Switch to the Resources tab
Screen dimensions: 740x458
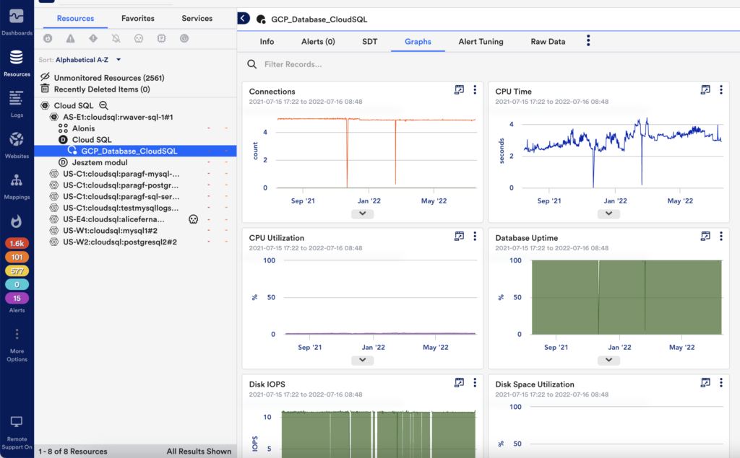[x=75, y=18]
